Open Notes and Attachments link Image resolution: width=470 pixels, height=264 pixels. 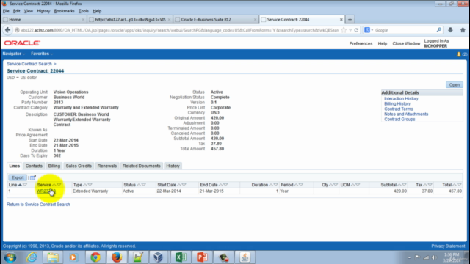click(406, 114)
